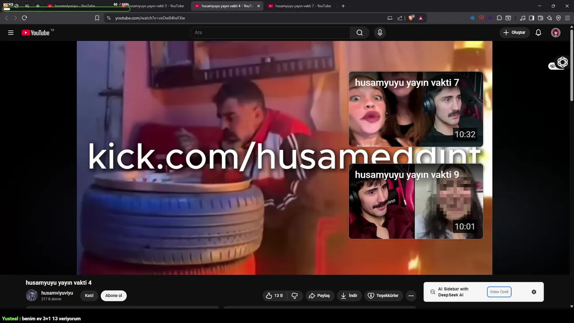The image size is (574, 323).
Task: Start voice search with the microphone icon
Action: (380, 32)
